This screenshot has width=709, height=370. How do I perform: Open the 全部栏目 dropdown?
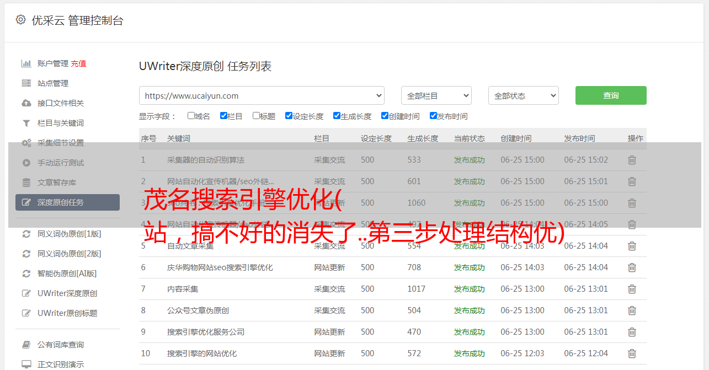click(x=436, y=95)
